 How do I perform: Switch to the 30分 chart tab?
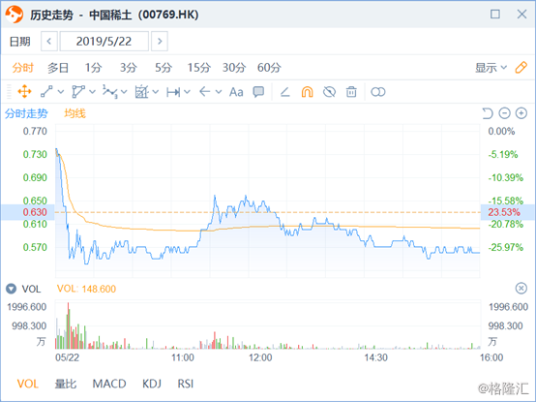(x=234, y=68)
